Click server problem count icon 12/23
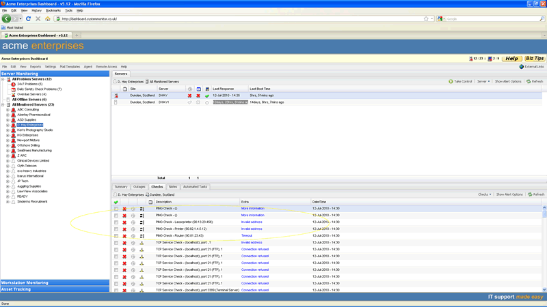Image resolution: width=547 pixels, height=307 pixels. (471, 59)
